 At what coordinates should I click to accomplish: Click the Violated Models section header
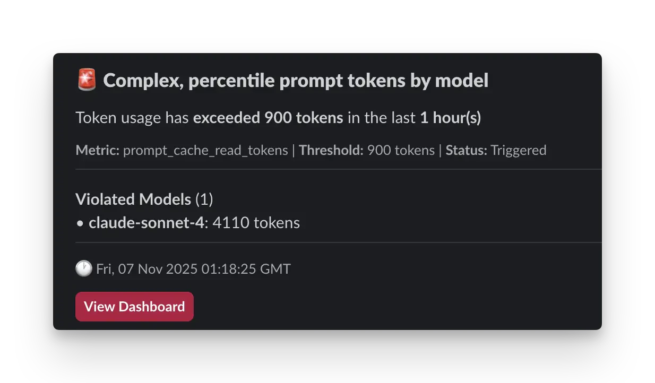(x=133, y=199)
